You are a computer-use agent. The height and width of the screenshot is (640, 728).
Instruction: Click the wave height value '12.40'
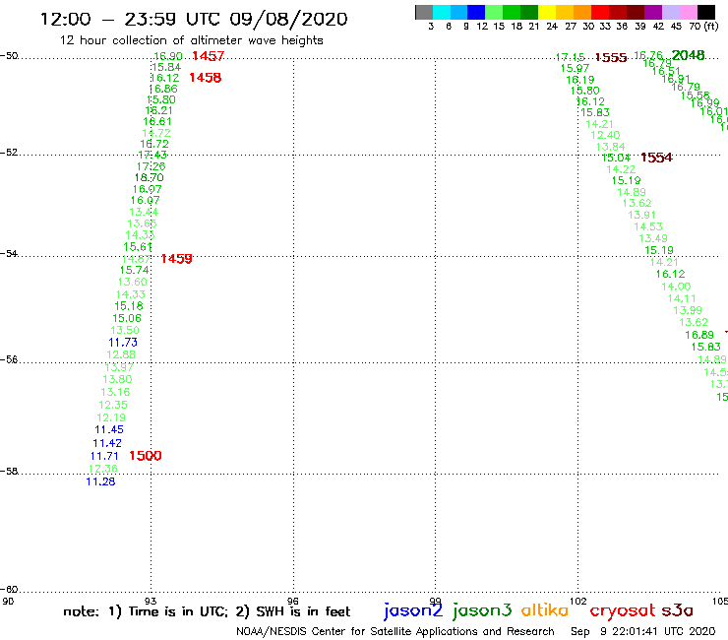pyautogui.click(x=605, y=135)
